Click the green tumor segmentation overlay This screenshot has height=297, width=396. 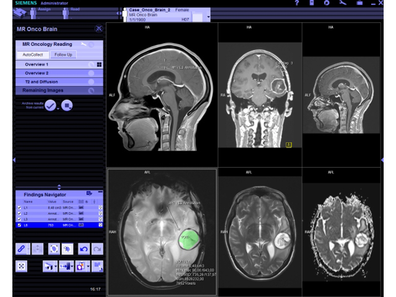pyautogui.click(x=189, y=239)
